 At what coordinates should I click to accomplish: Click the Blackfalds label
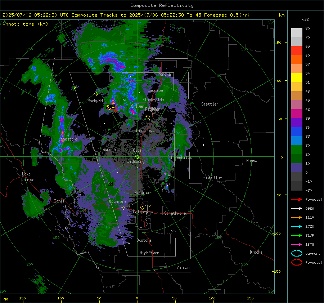[153, 100]
